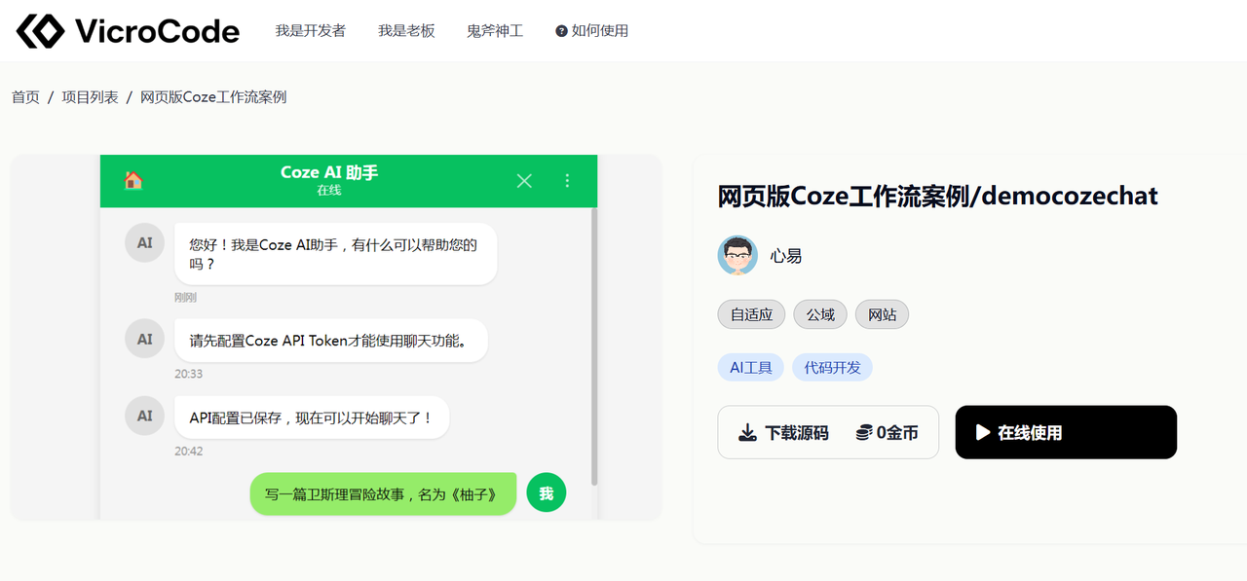The height and width of the screenshot is (581, 1247).
Task: Click the 网页版Coze工作流案例 breadcrumb item
Action: [213, 97]
